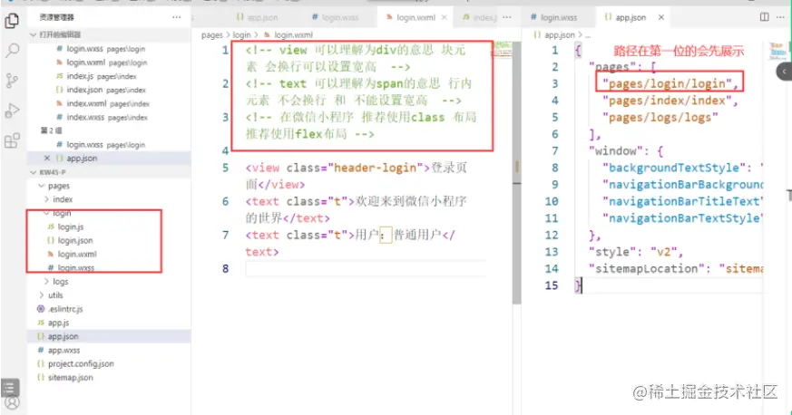
Task: Click the "pages/logs/logs" string in app.json
Action: pyautogui.click(x=660, y=117)
